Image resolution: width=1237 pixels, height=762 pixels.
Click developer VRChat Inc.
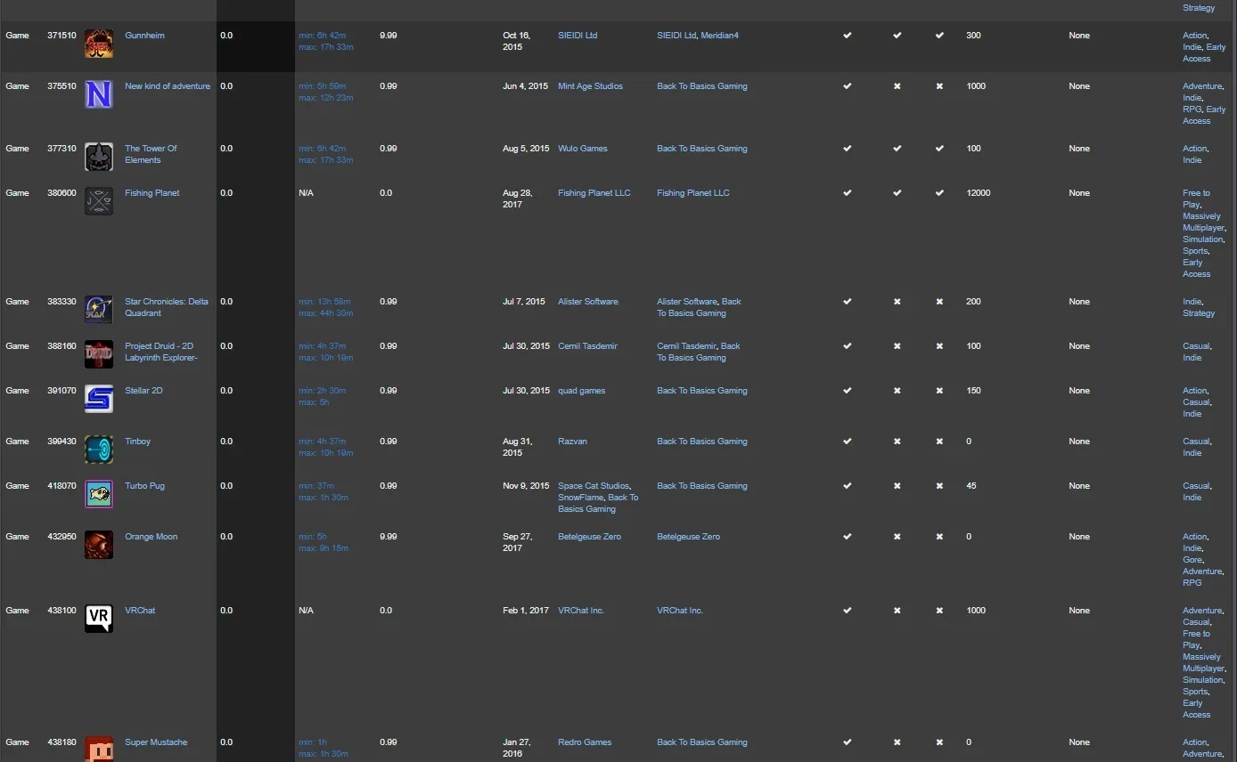point(581,611)
